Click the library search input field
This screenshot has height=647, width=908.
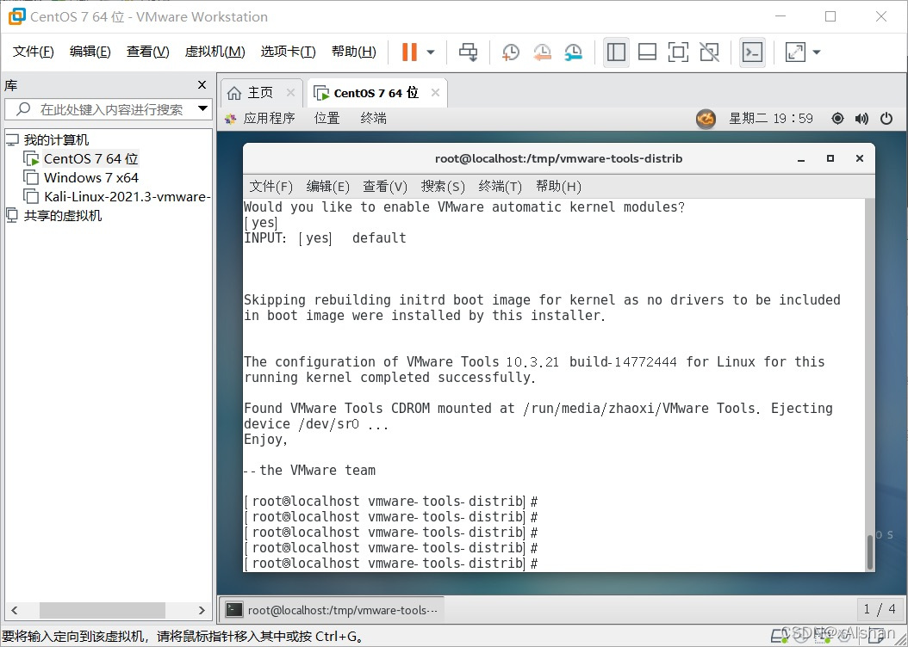click(x=103, y=109)
